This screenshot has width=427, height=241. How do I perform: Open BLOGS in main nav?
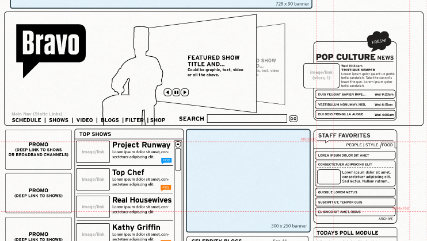pyautogui.click(x=110, y=120)
